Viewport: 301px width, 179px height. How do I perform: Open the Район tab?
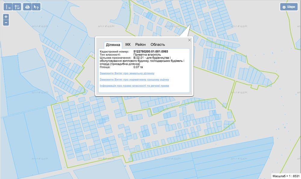(x=140, y=45)
